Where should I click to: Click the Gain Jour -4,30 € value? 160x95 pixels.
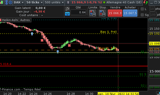click(x=39, y=12)
